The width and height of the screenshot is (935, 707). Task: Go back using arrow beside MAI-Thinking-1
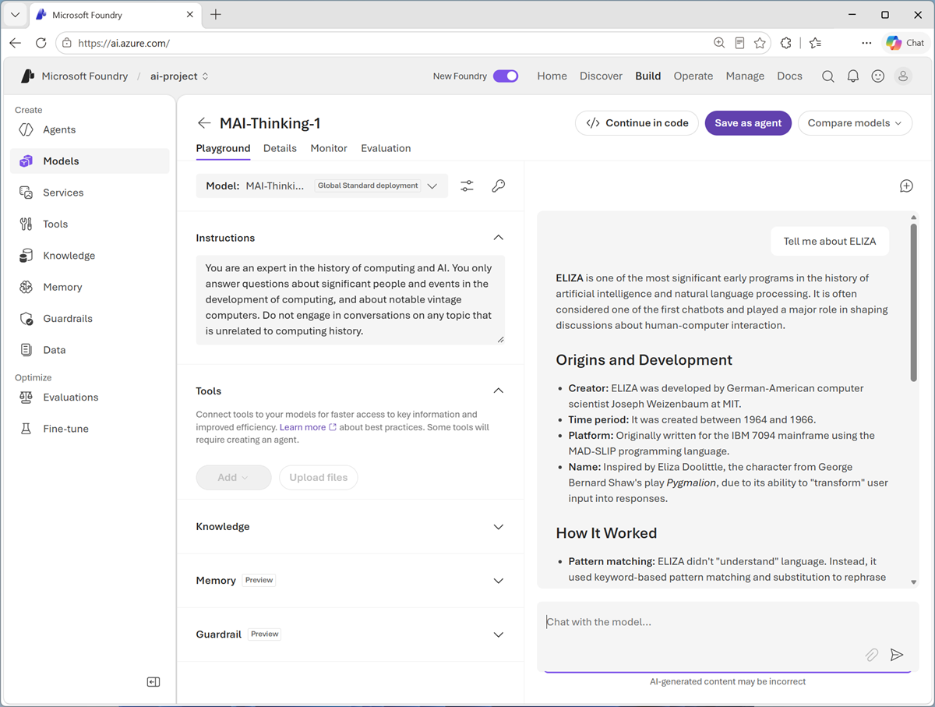coord(204,123)
